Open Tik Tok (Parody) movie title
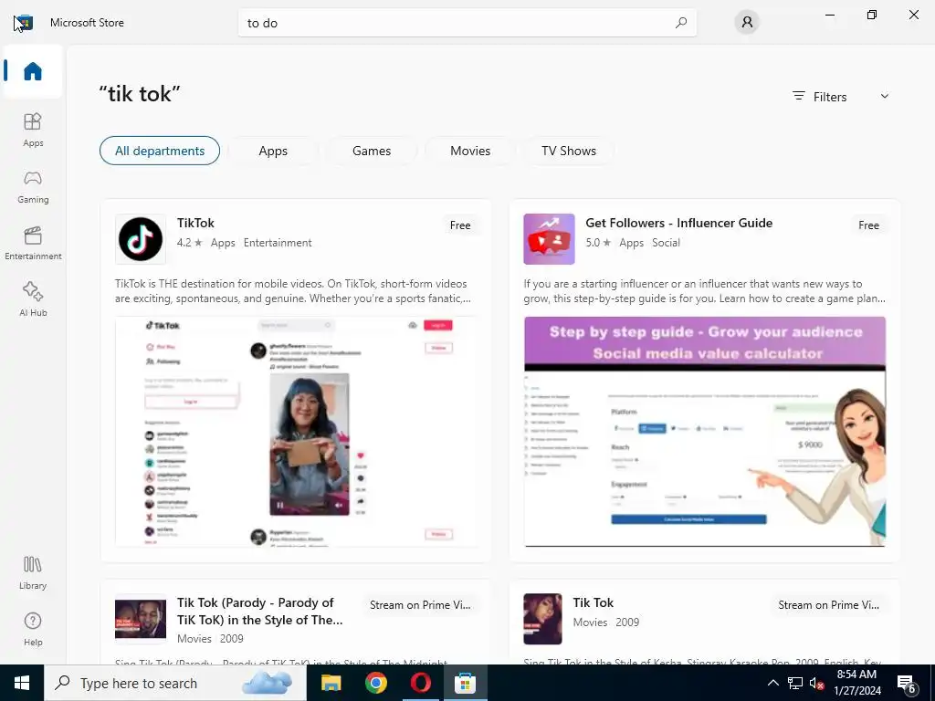This screenshot has height=701, width=935. [260, 611]
